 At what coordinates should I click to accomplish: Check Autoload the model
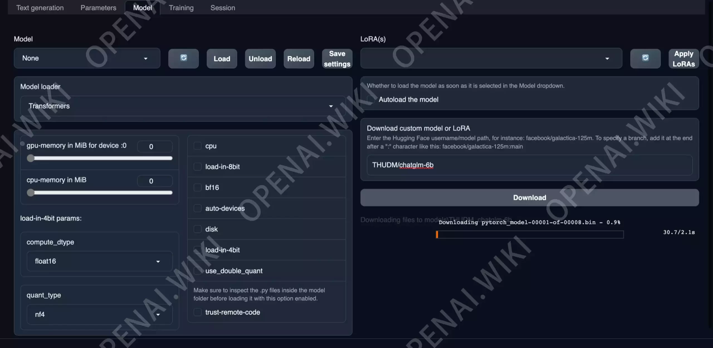click(371, 99)
